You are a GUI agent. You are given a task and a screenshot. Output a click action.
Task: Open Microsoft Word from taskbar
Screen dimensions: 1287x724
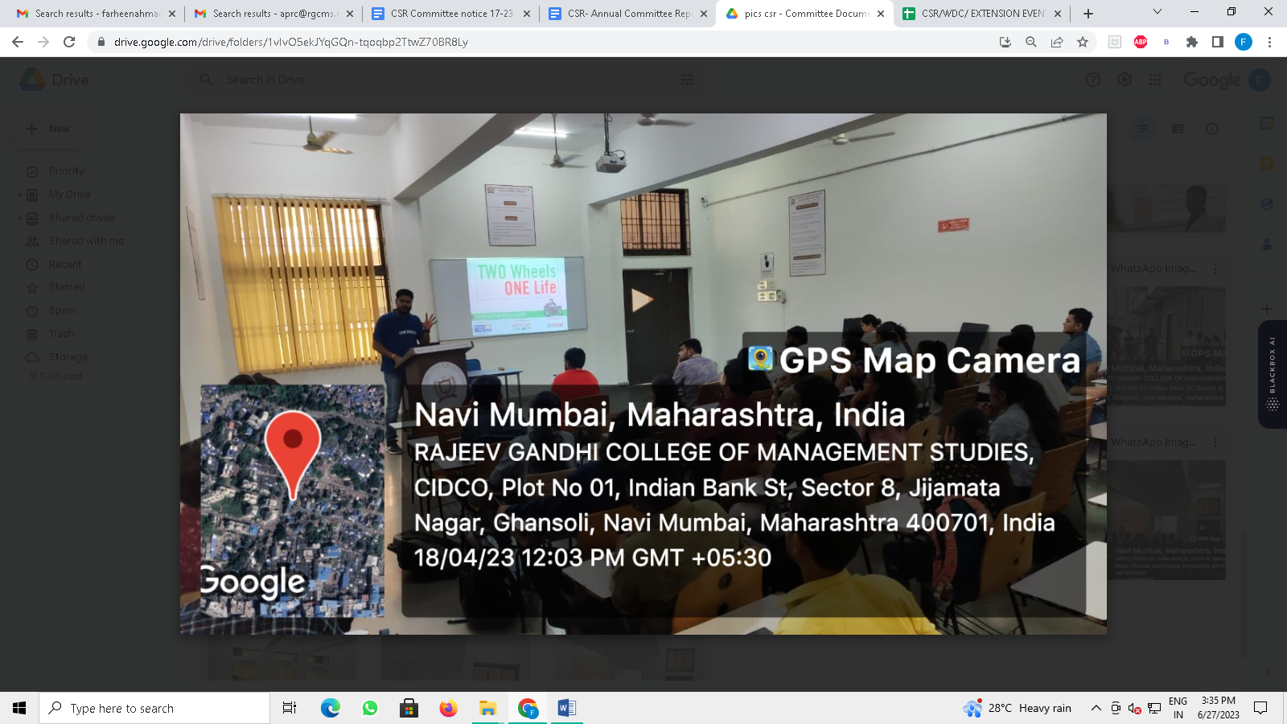[566, 708]
